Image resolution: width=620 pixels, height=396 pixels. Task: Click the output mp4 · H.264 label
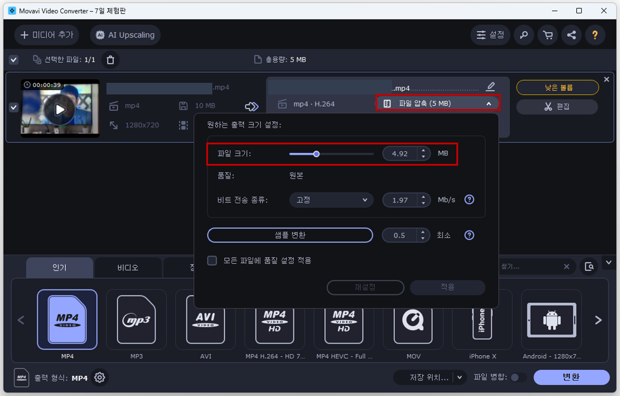[x=314, y=104]
